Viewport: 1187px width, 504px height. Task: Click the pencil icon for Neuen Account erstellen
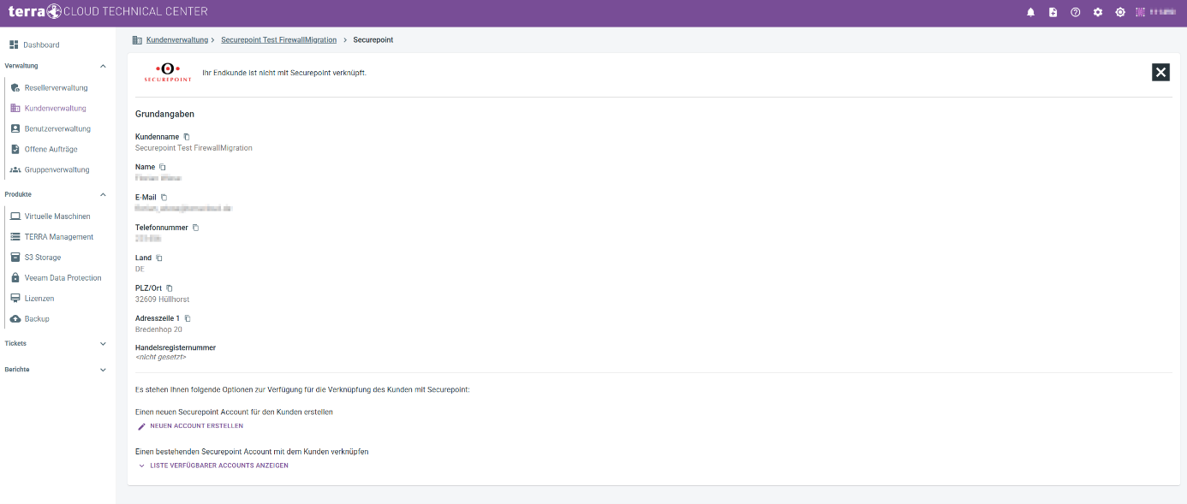(x=141, y=426)
